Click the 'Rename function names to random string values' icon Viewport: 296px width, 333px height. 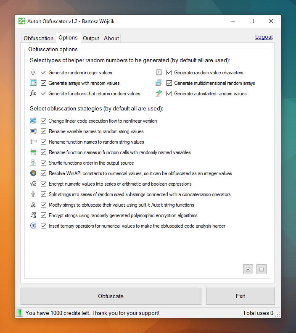point(33,142)
